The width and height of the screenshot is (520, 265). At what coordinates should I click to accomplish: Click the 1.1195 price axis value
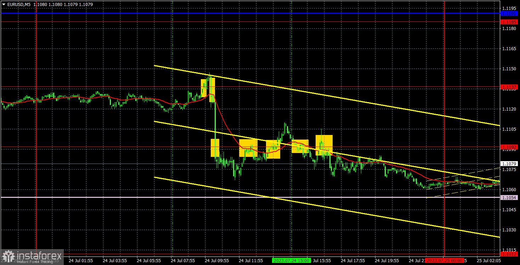click(x=509, y=8)
